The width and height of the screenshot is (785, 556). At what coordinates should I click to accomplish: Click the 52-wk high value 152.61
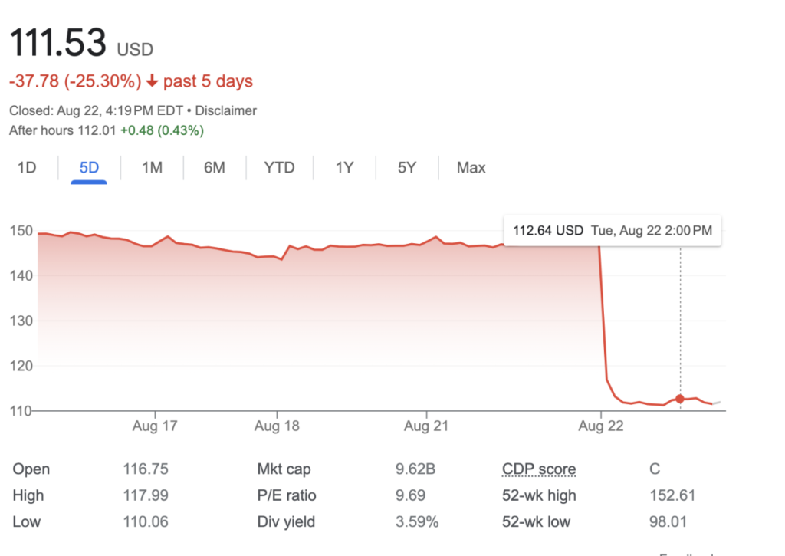(672, 495)
